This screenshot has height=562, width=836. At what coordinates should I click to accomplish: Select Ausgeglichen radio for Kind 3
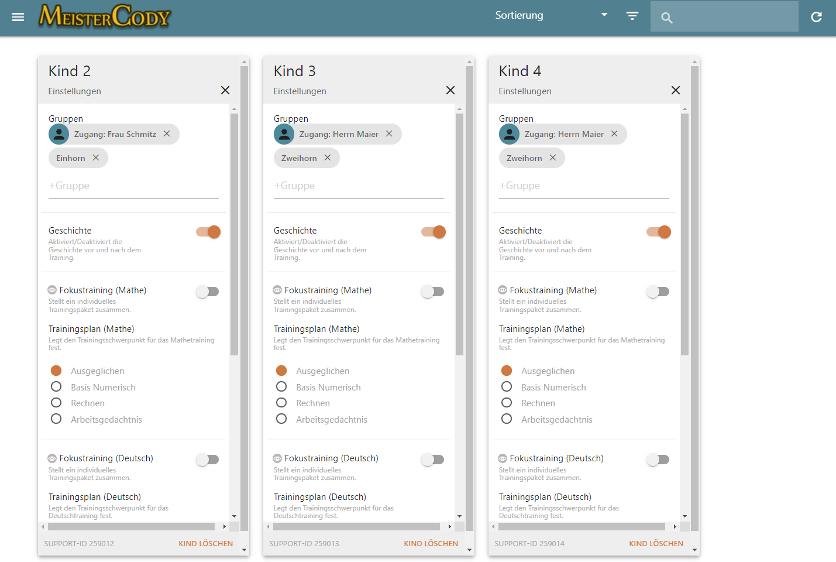coord(281,371)
